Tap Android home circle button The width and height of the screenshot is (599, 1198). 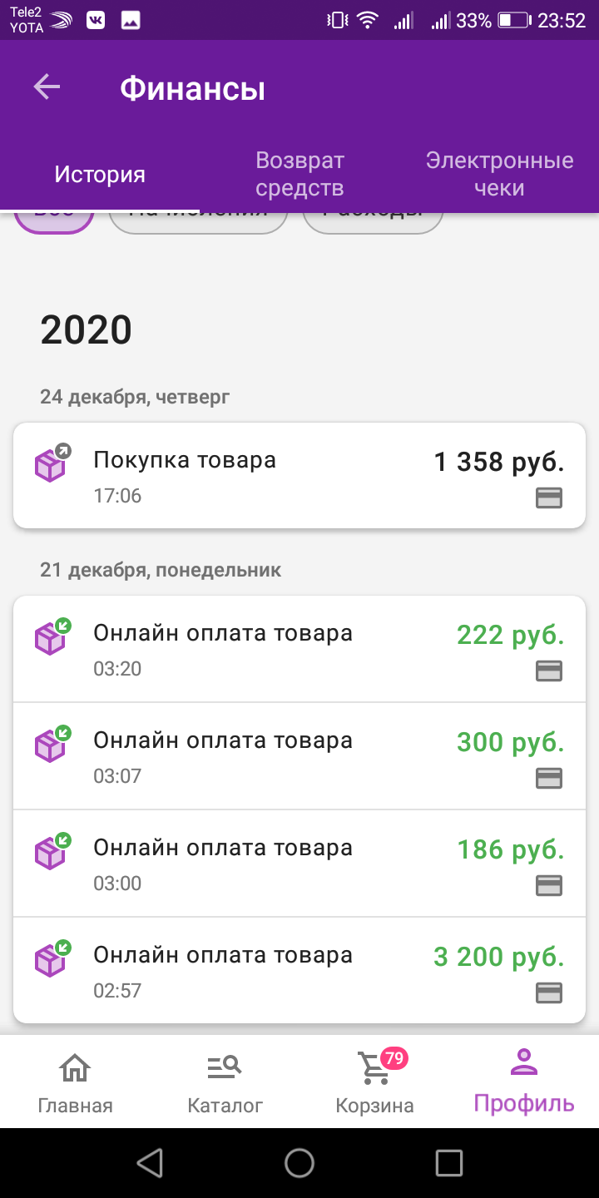[x=299, y=1163]
